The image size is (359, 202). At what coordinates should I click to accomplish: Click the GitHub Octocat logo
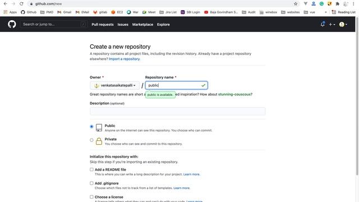pos(12,24)
